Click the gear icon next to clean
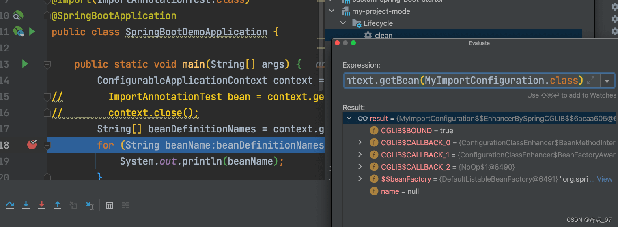The height and width of the screenshot is (227, 618). pyautogui.click(x=368, y=35)
